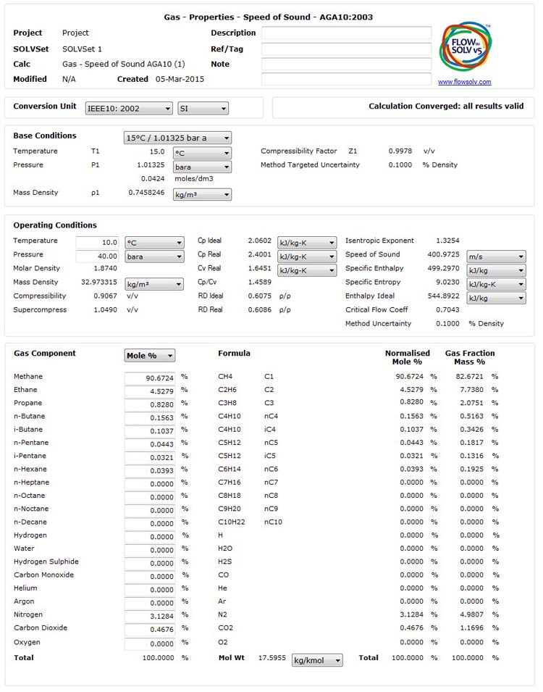Select the operating Pressure value field

pyautogui.click(x=98, y=257)
